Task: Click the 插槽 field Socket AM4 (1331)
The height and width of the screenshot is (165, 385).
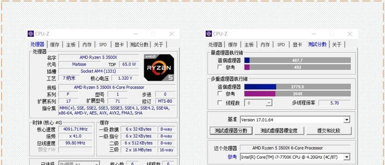Action: pyautogui.click(x=98, y=71)
